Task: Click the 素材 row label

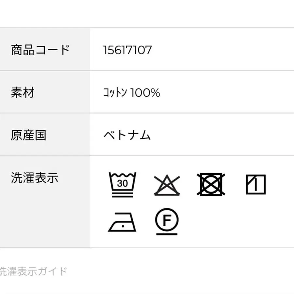Action: tap(23, 93)
